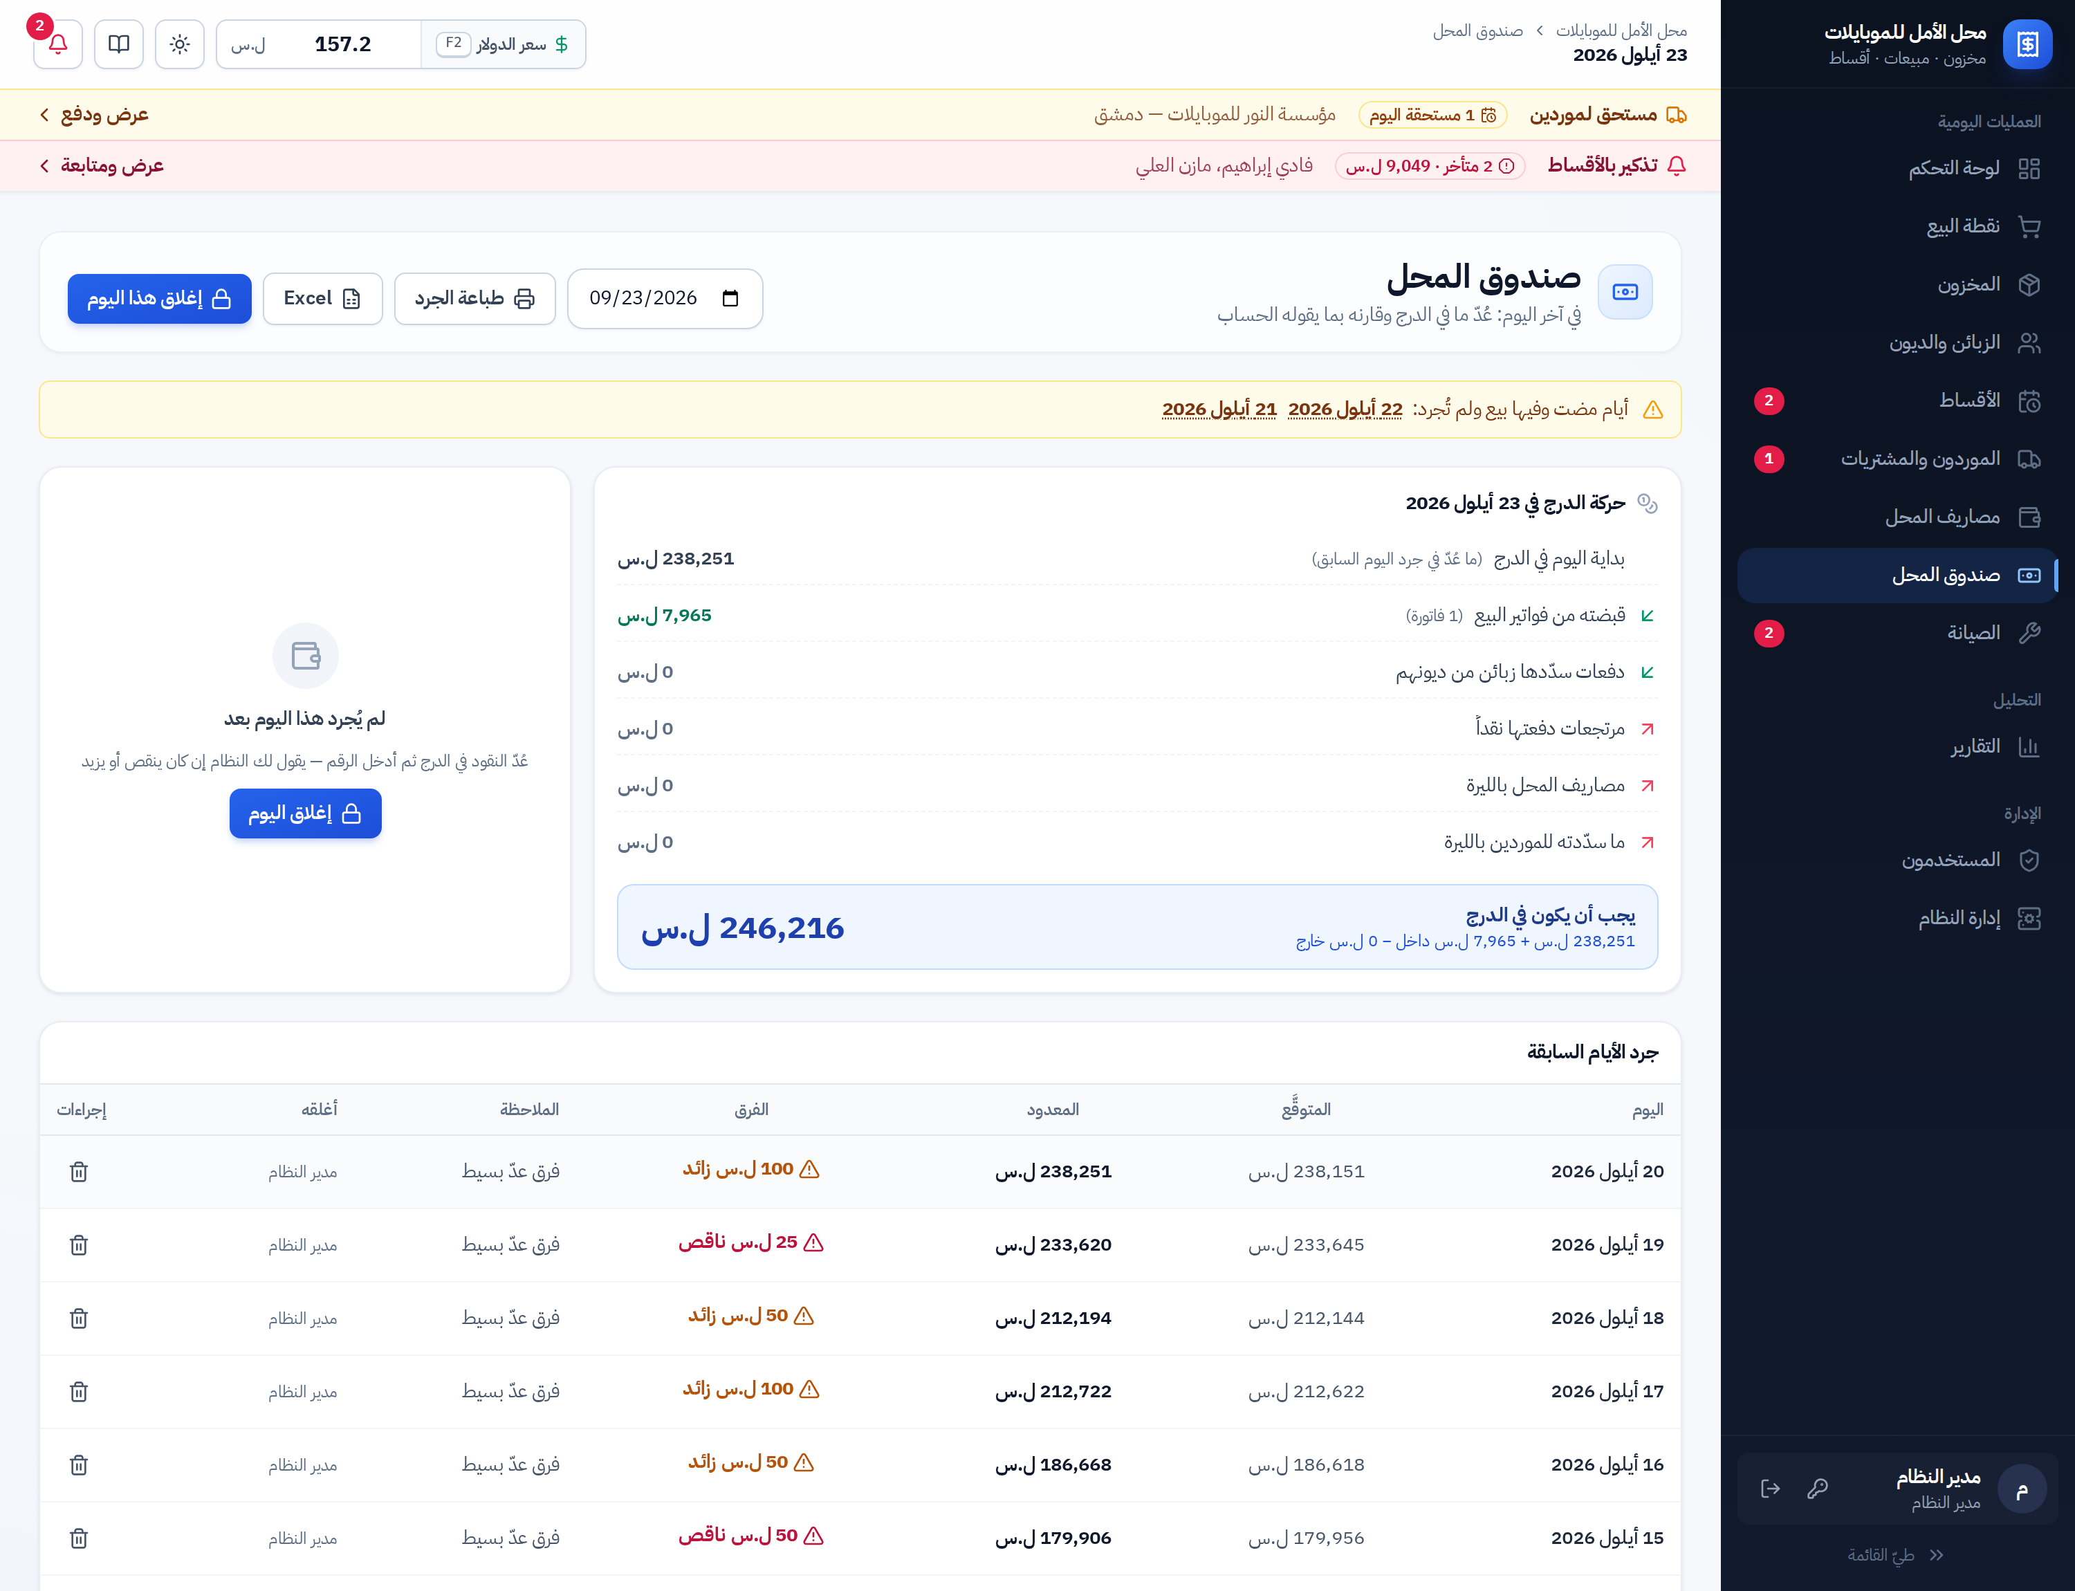The height and width of the screenshot is (1591, 2075).
Task: Open المخزون in sidebar
Action: 1898,285
